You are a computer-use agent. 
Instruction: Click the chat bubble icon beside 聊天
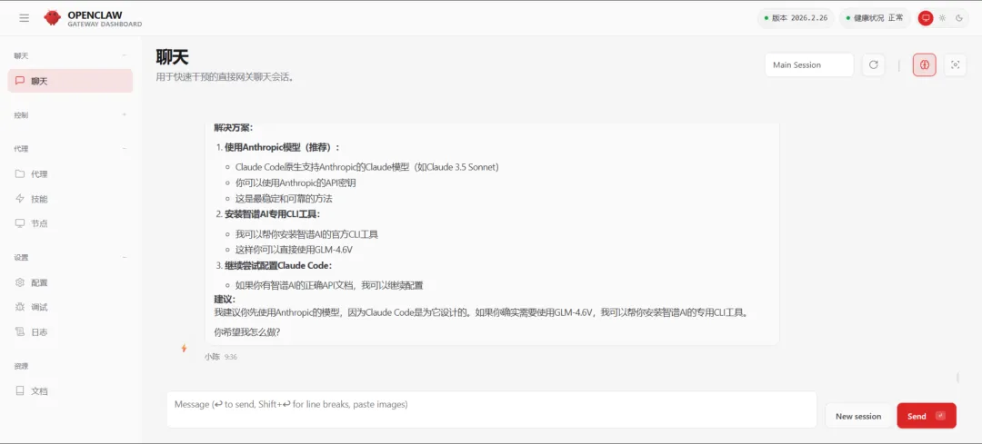(20, 81)
